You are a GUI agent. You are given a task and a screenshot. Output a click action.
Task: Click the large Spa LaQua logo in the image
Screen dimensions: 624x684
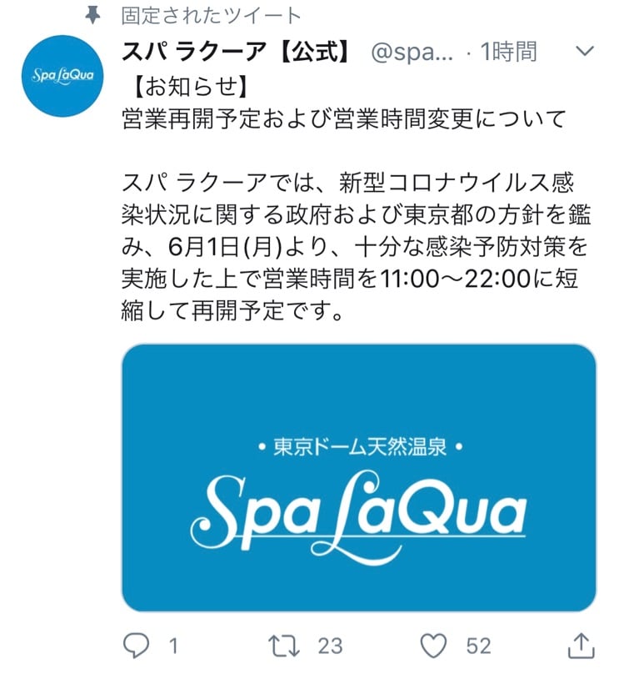pos(358,517)
